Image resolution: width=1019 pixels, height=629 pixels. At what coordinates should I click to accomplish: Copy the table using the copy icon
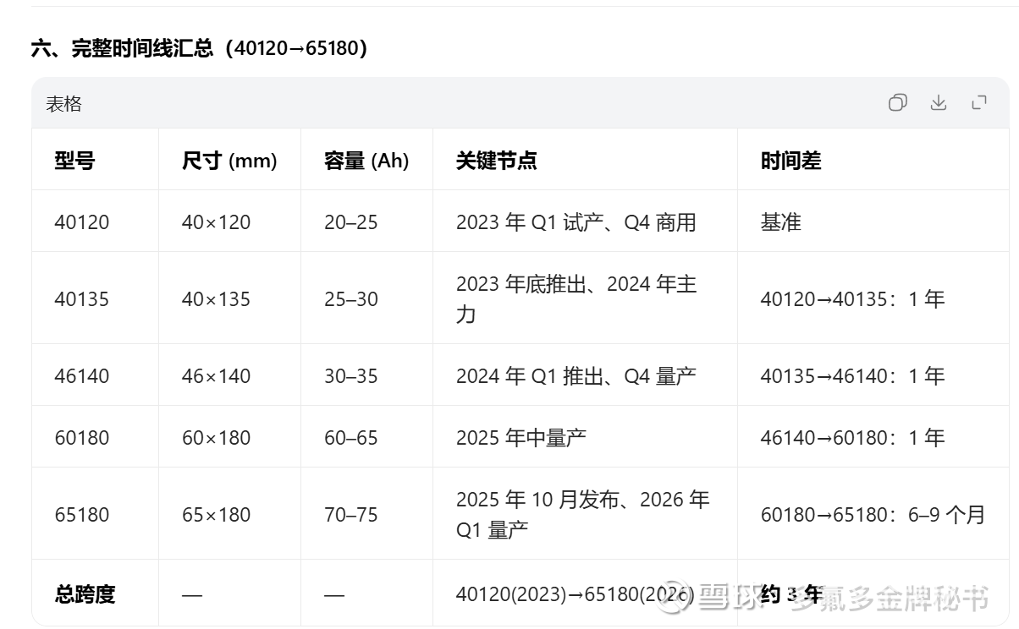(x=897, y=103)
